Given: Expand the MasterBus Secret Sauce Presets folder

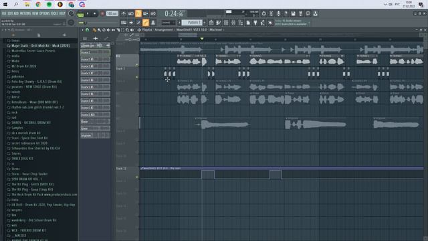Looking at the screenshot, I should tap(33, 51).
